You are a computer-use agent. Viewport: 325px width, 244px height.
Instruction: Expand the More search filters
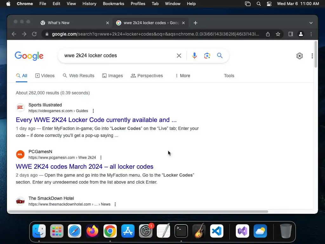point(182,76)
